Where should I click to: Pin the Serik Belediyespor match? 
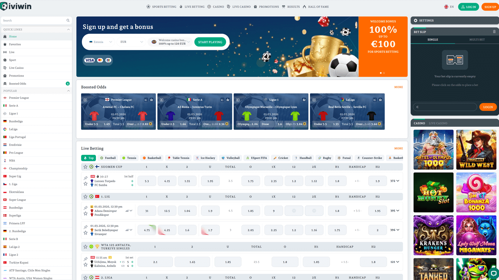pyautogui.click(x=86, y=227)
